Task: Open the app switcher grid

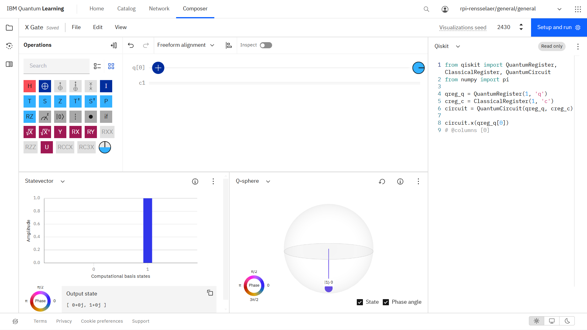Action: click(578, 9)
